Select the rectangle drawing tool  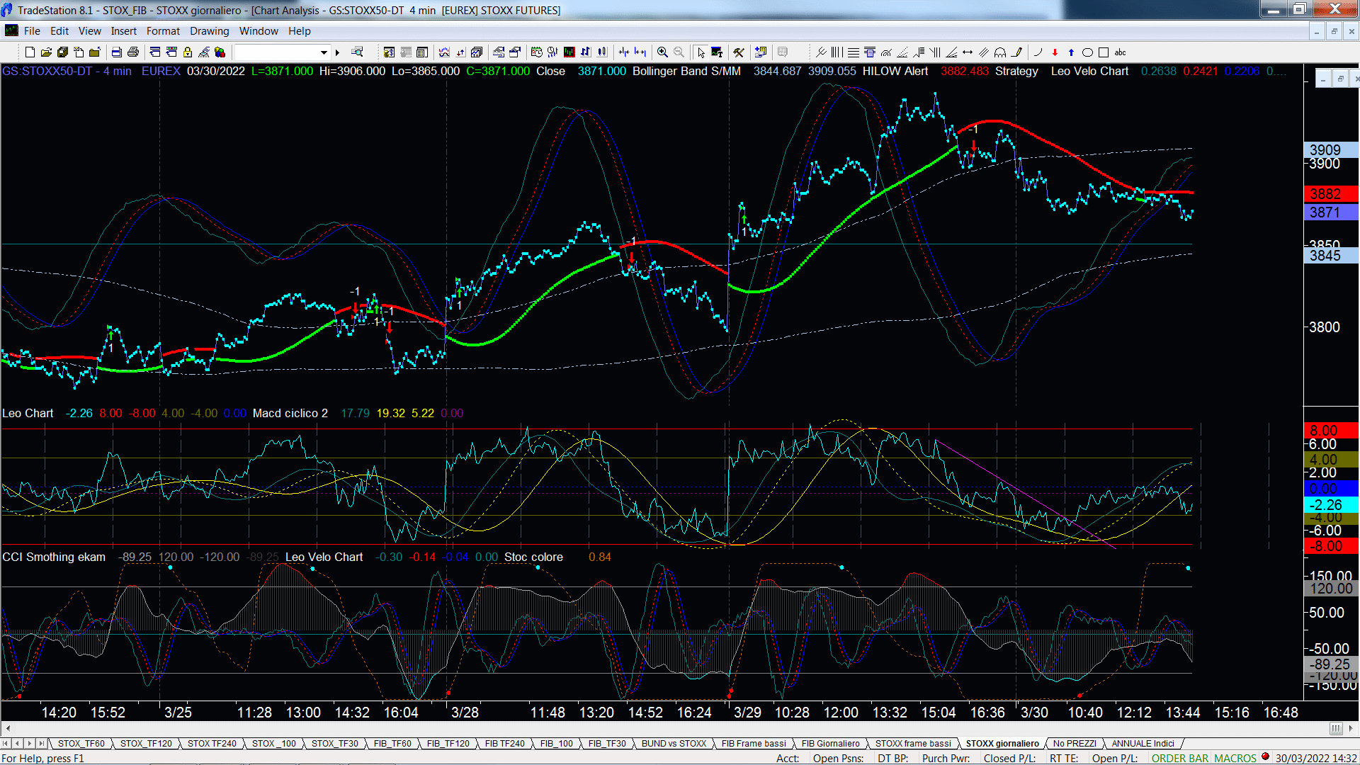1104,52
